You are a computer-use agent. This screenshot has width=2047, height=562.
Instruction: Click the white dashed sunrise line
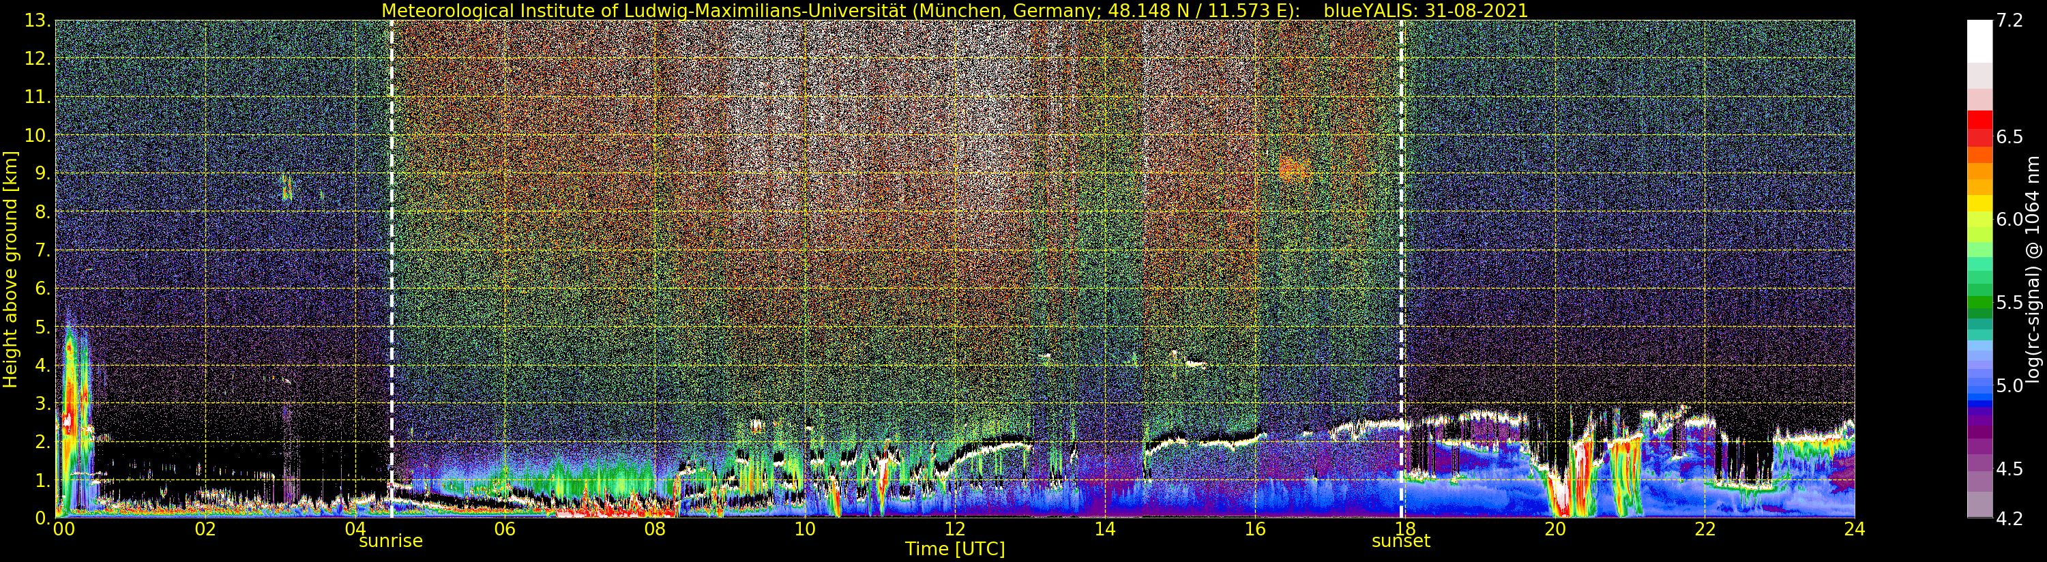pyautogui.click(x=391, y=269)
